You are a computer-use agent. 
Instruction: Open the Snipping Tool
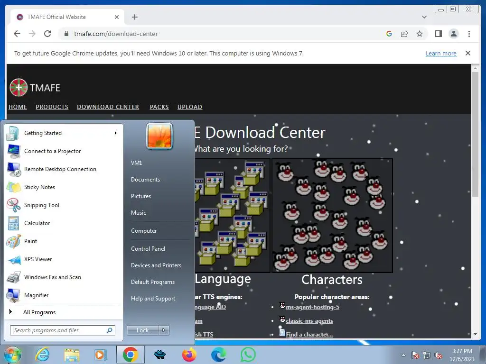[64, 205]
